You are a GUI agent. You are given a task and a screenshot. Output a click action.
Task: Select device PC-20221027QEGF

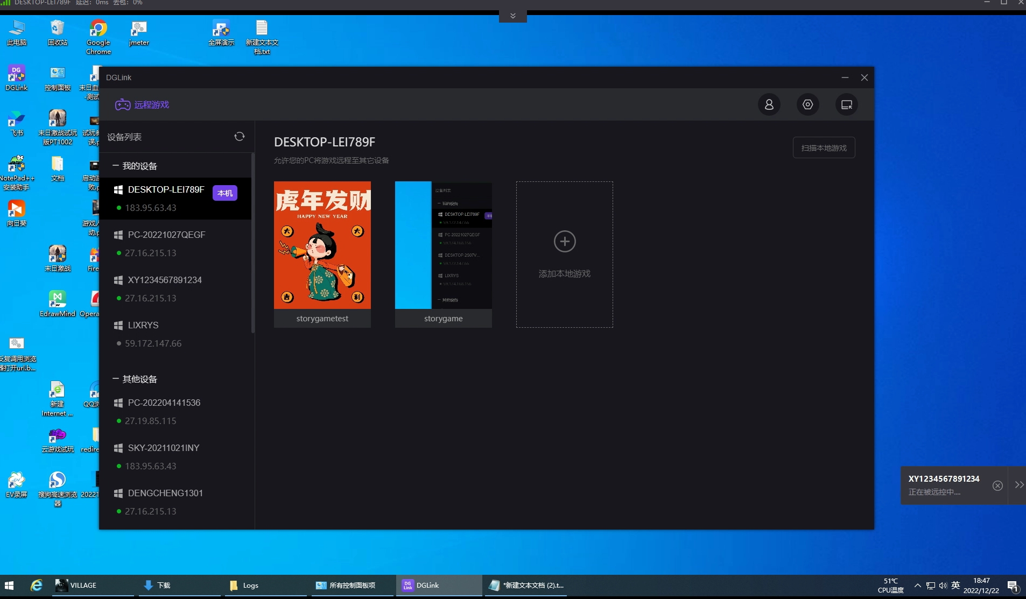[175, 244]
